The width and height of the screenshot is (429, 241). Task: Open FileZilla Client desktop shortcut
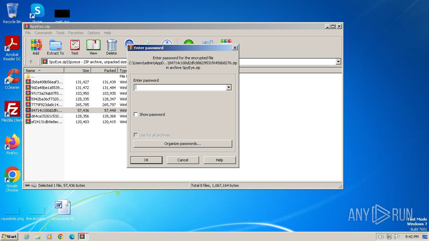pyautogui.click(x=12, y=111)
